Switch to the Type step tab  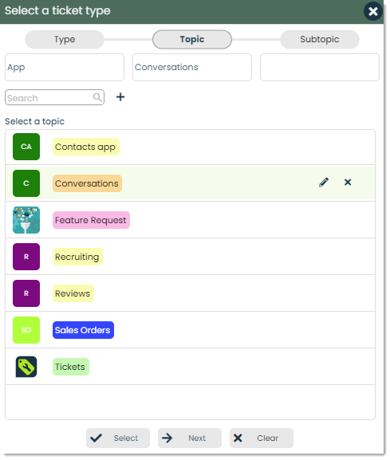pyautogui.click(x=65, y=39)
